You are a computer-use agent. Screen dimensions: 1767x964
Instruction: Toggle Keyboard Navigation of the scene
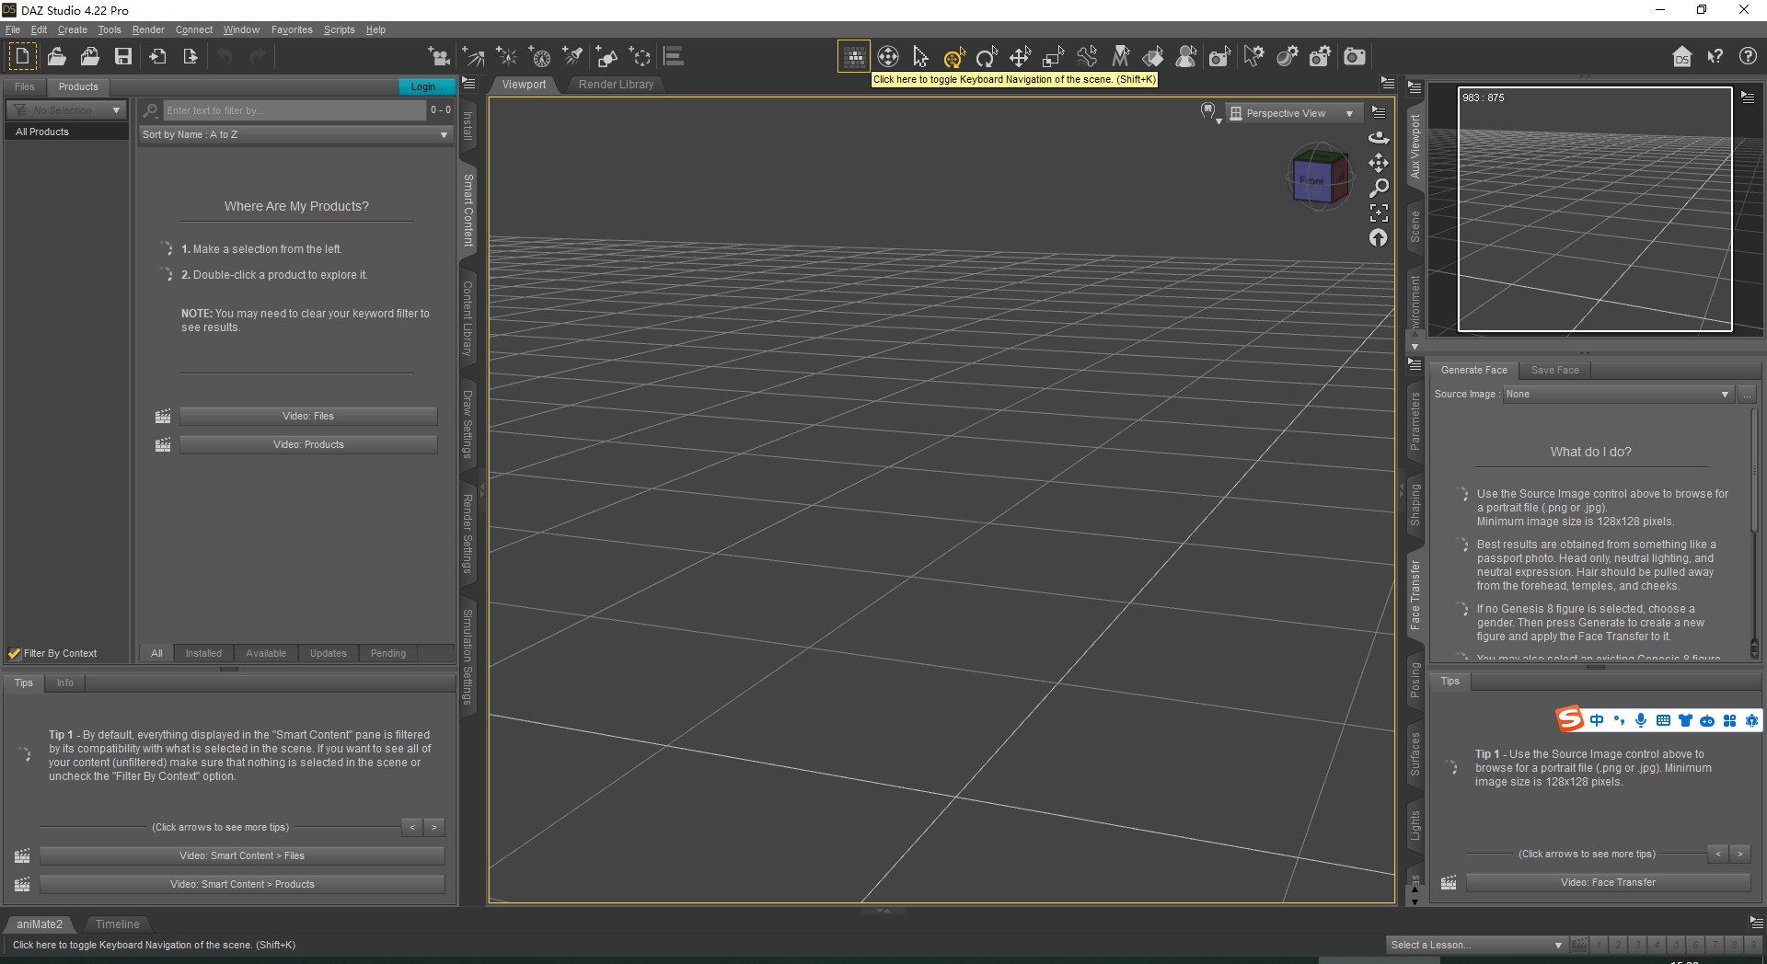pos(853,56)
